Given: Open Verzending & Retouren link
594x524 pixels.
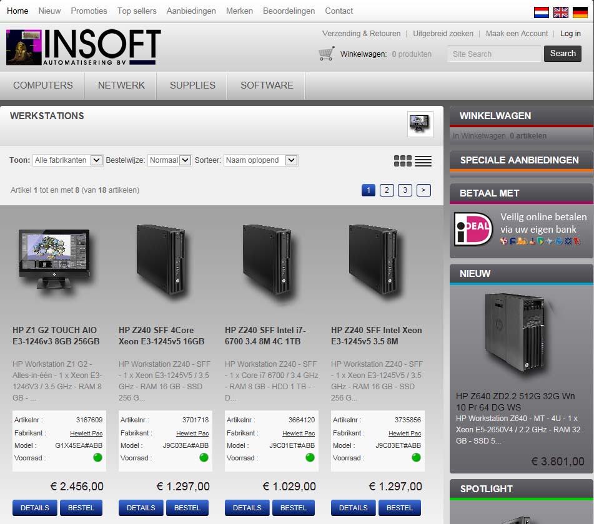Looking at the screenshot, I should [362, 34].
